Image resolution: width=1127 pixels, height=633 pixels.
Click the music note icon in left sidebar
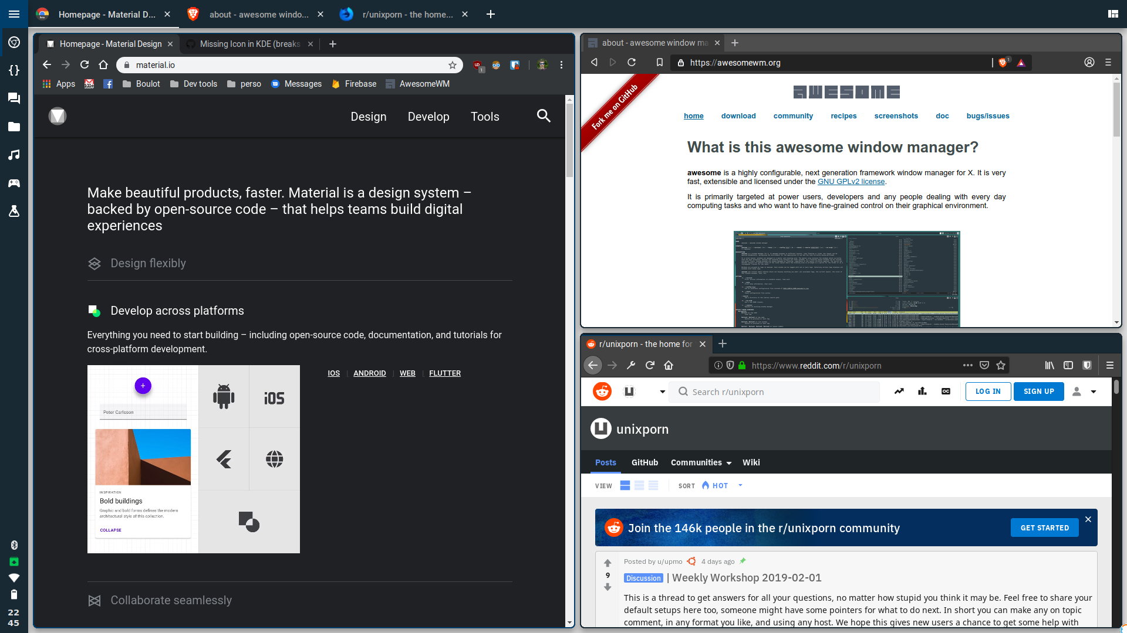pyautogui.click(x=14, y=155)
